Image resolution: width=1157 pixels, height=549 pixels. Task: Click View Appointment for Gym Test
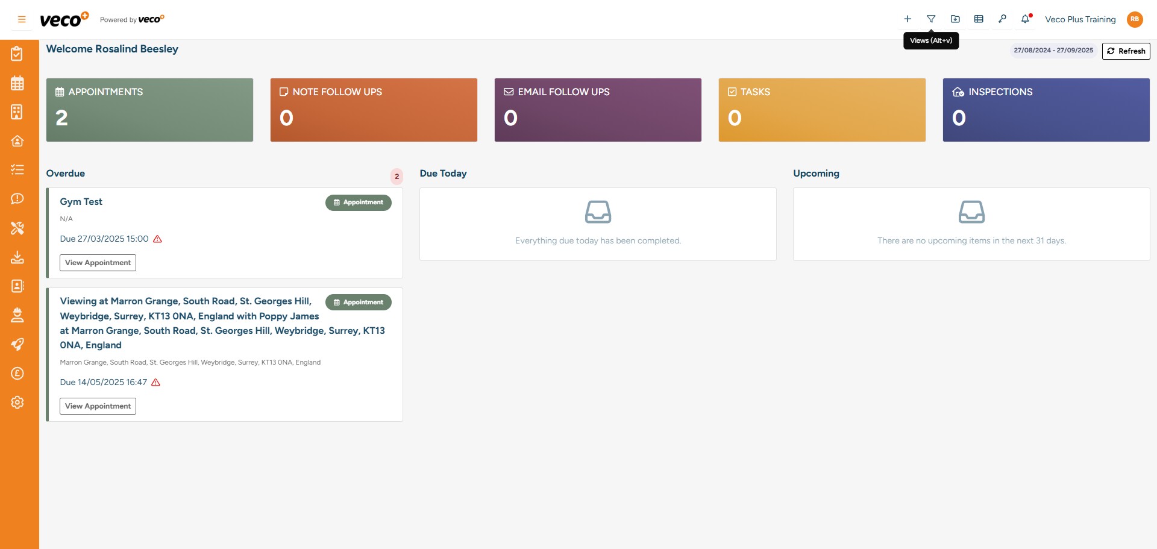pyautogui.click(x=98, y=263)
